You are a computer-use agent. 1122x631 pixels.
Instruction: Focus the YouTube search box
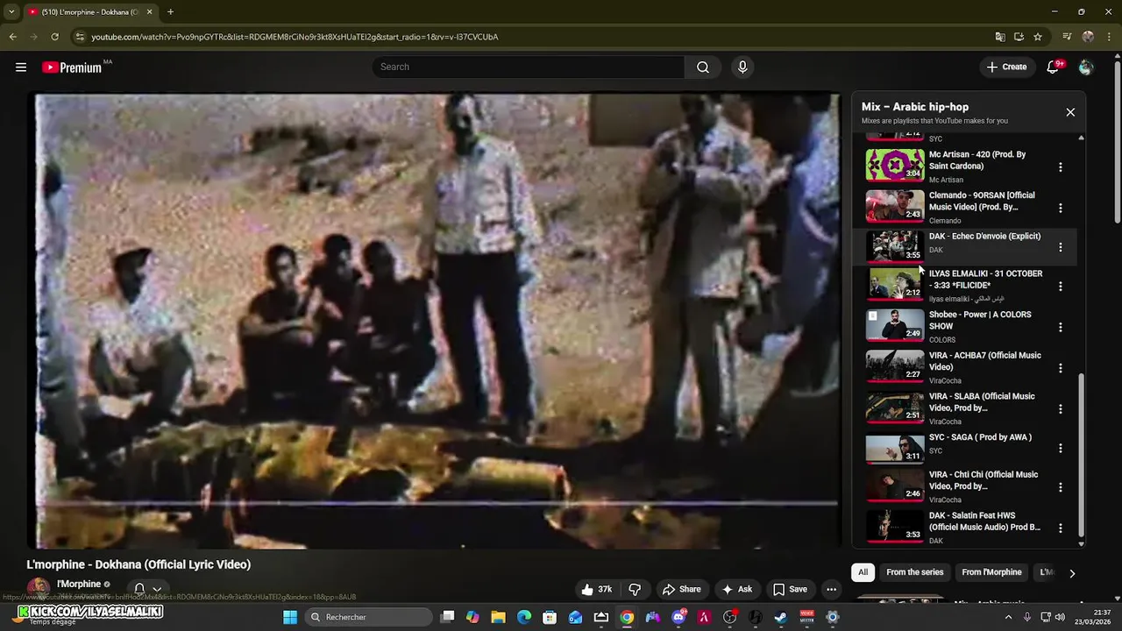pyautogui.click(x=529, y=67)
